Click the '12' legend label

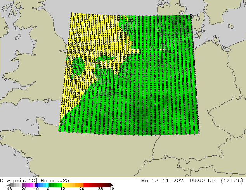click(x=63, y=188)
